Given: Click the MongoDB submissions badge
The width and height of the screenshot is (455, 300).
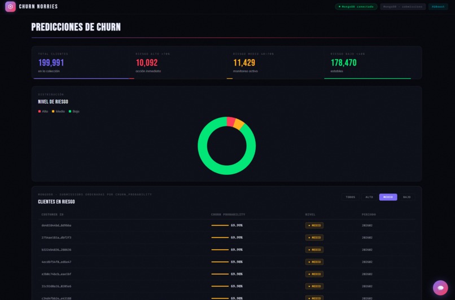Looking at the screenshot, I should 403,7.
